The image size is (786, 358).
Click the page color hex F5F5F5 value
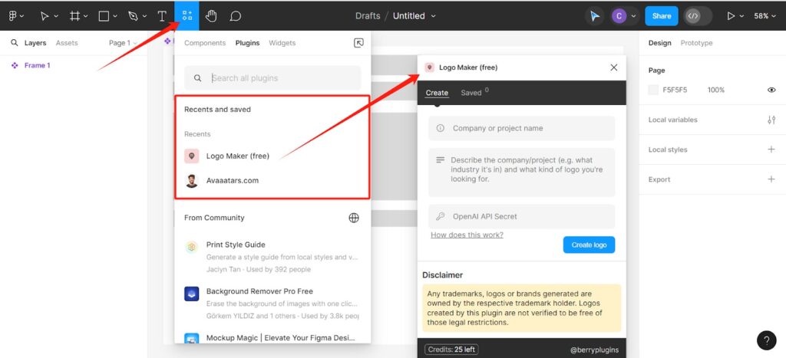pyautogui.click(x=675, y=90)
